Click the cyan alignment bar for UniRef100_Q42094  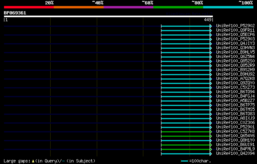(186, 154)
